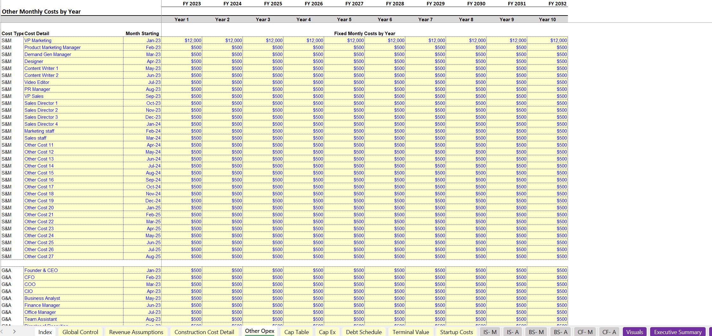
Task: Click the previous-sheet arrow in tab navigation
Action: (2, 332)
